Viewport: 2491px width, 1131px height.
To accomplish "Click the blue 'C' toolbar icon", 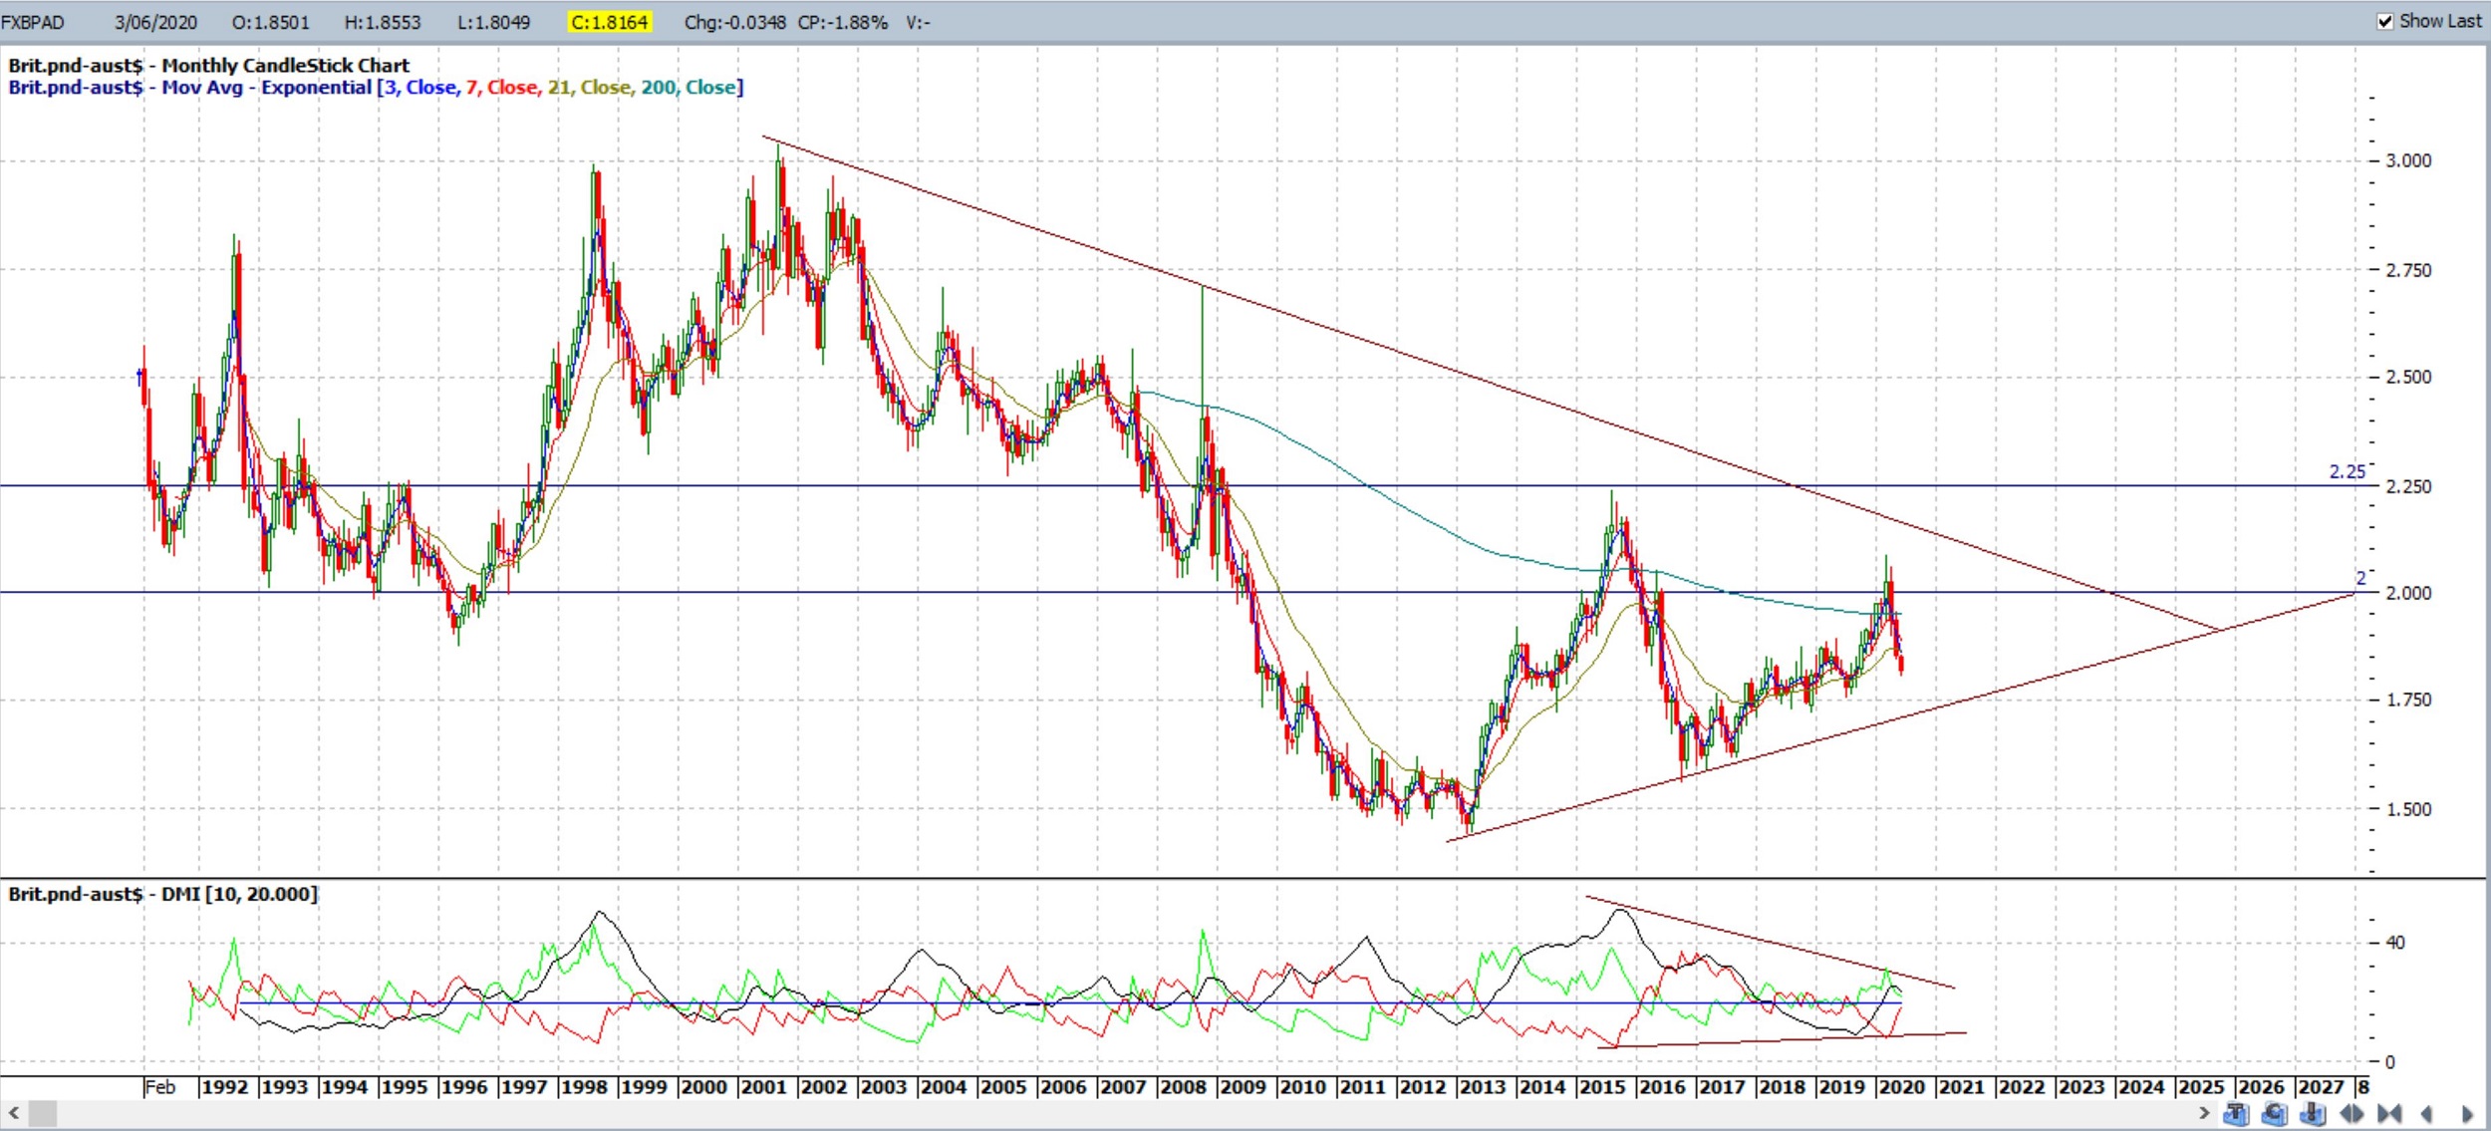I will point(2275,1113).
